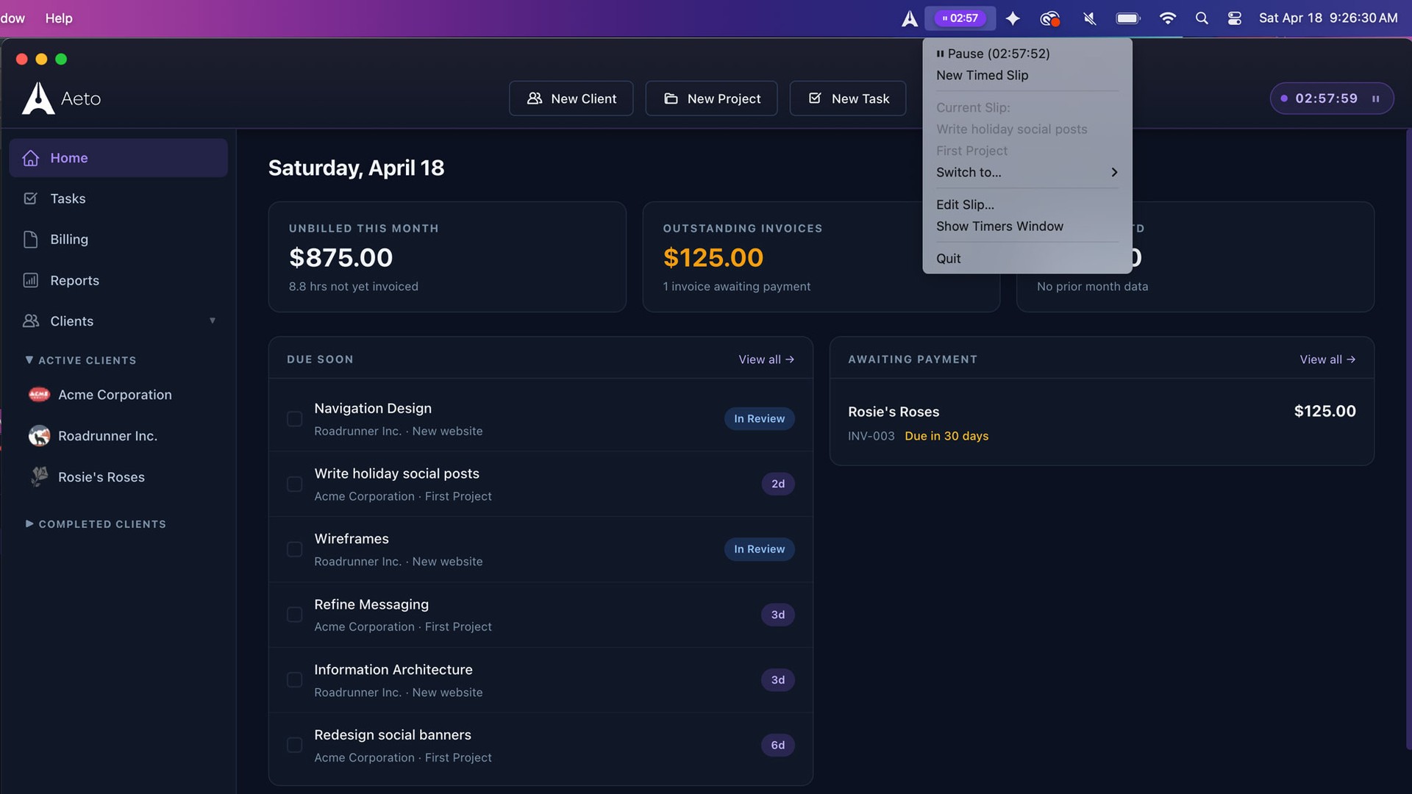Click the Outstanding Invoices $125.00 card
This screenshot has width=1412, height=794.
pos(821,257)
